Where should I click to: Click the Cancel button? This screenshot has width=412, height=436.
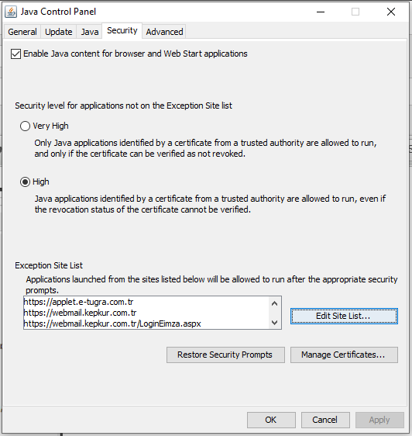click(x=325, y=420)
